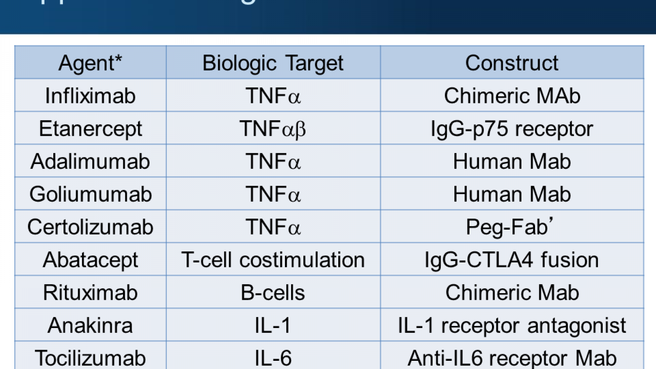Screen dimensions: 656x369
Task: Select the Rituximab cell
Action: pyautogui.click(x=90, y=293)
